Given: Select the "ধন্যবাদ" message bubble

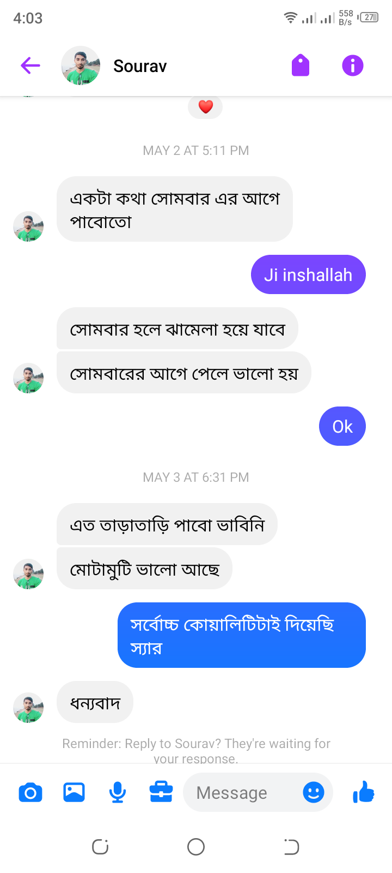Looking at the screenshot, I should coord(95,702).
